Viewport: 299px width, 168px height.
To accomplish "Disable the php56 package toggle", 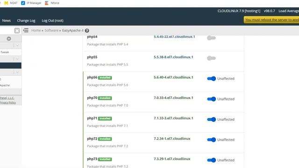I will 211,78.
